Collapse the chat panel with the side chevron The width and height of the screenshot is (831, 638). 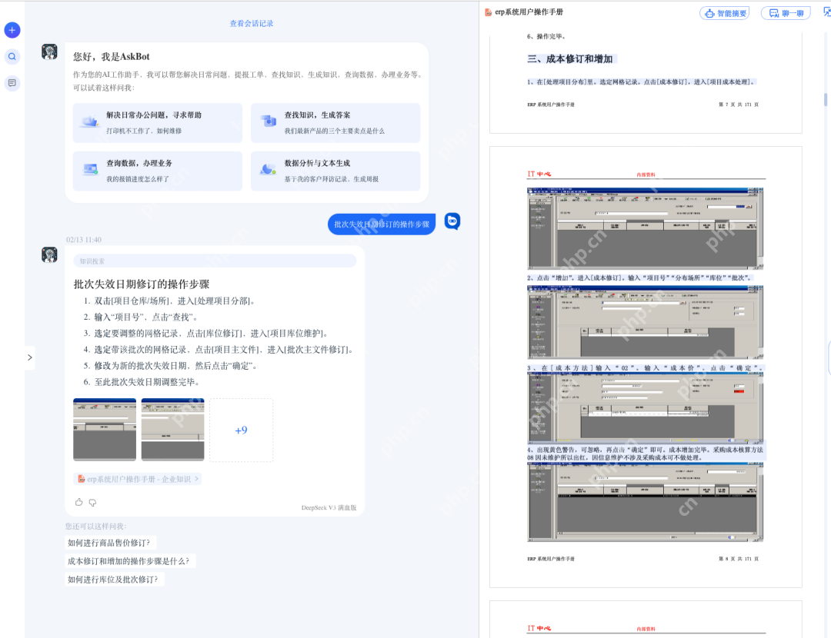[x=29, y=357]
